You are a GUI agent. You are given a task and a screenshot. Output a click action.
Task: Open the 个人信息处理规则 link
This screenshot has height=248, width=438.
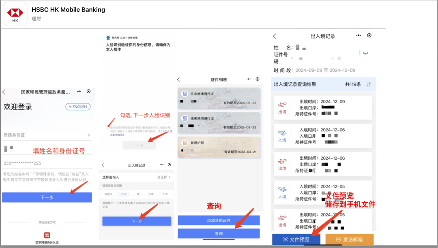coord(141,133)
